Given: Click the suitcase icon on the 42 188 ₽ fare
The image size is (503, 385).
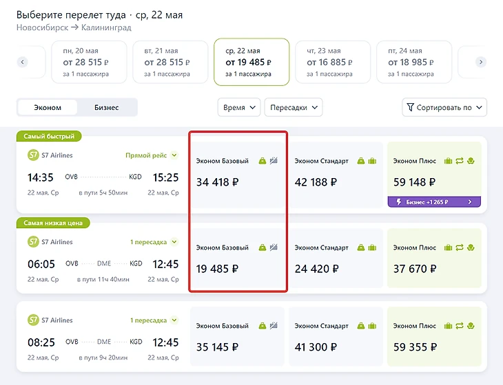Looking at the screenshot, I should [372, 161].
